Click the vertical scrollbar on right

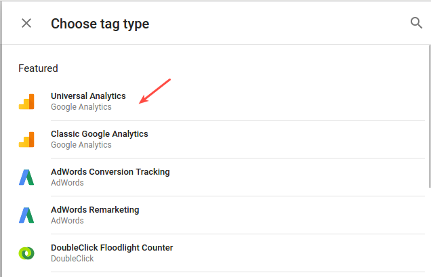coord(430,116)
